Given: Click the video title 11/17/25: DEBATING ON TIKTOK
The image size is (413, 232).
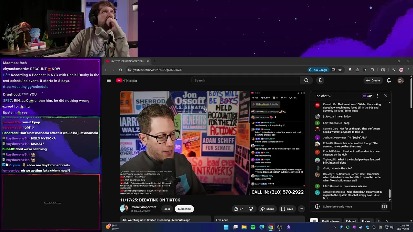Looking at the screenshot, I should pos(150,200).
